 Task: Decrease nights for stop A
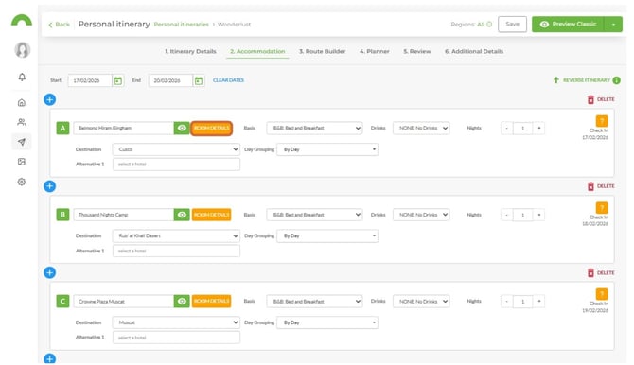point(506,129)
